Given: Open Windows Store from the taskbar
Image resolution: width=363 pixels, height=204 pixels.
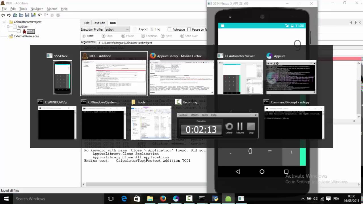Looking at the screenshot, I should click(137, 199).
